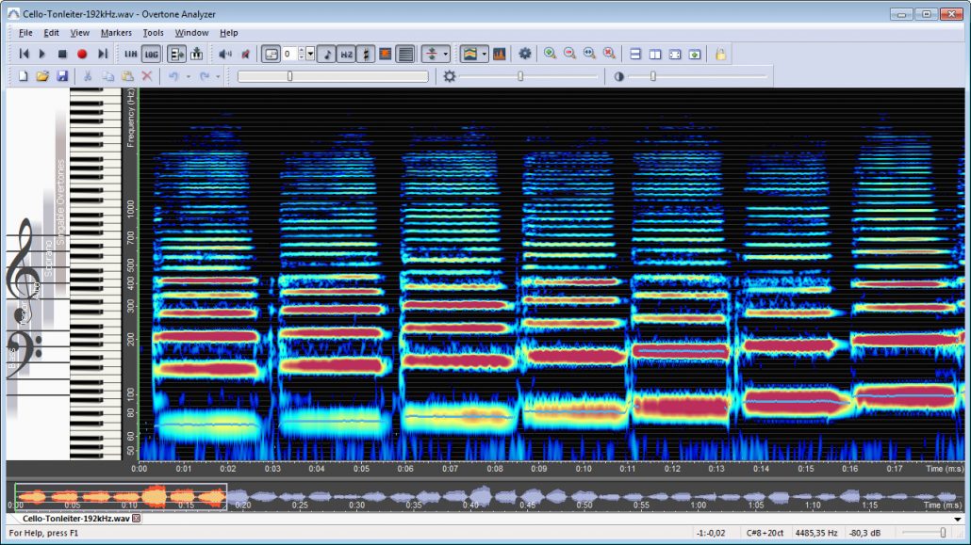This screenshot has width=971, height=545.
Task: Open the spectrogram color settings gear
Action: point(525,54)
